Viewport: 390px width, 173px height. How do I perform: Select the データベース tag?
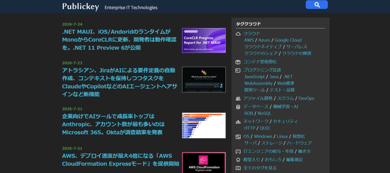click(x=256, y=107)
